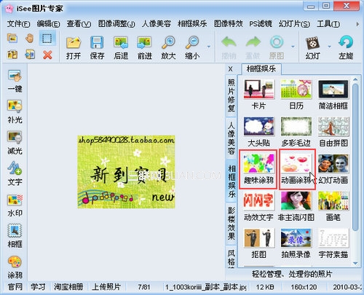The image size is (364, 295).
Task: Click the Open (打开) folder icon
Action: (74, 43)
